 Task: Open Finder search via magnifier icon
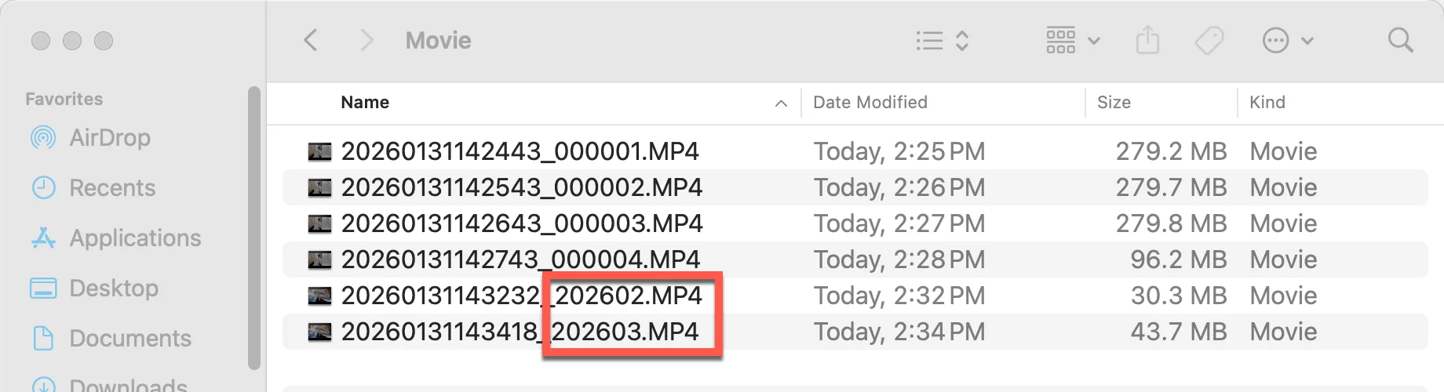click(x=1400, y=40)
